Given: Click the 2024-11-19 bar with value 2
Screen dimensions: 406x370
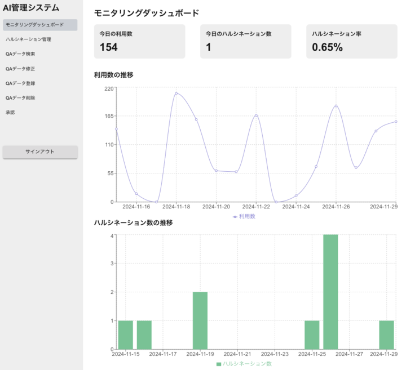Looking at the screenshot, I should click(x=200, y=320).
